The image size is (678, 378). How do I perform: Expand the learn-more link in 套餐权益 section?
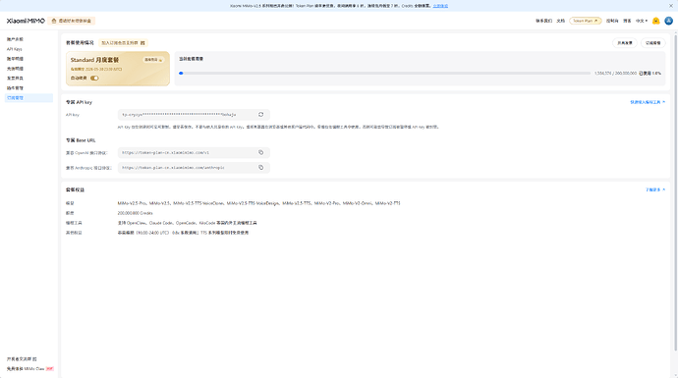(655, 189)
